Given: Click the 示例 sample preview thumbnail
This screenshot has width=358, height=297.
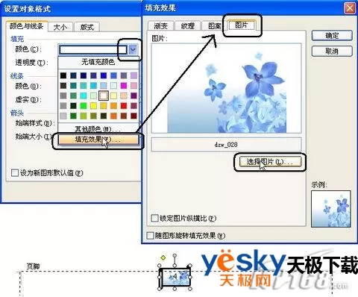Looking at the screenshot, I should coord(331,209).
